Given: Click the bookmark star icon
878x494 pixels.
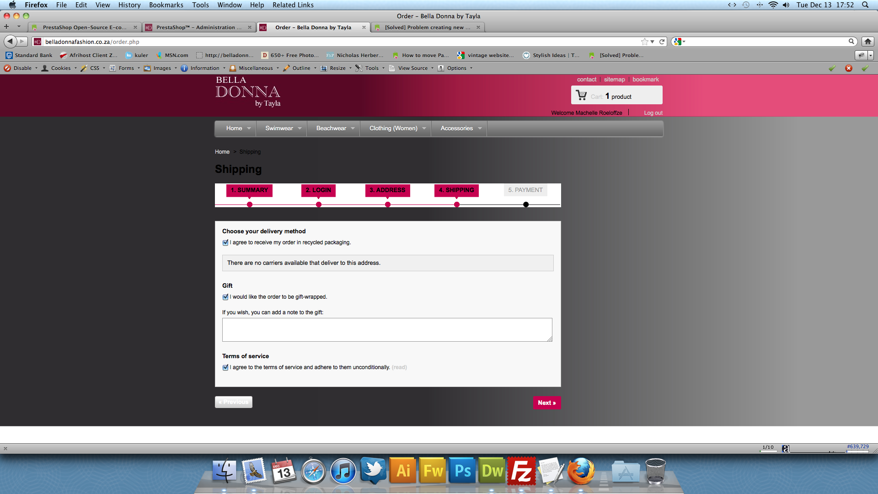Looking at the screenshot, I should coord(645,42).
